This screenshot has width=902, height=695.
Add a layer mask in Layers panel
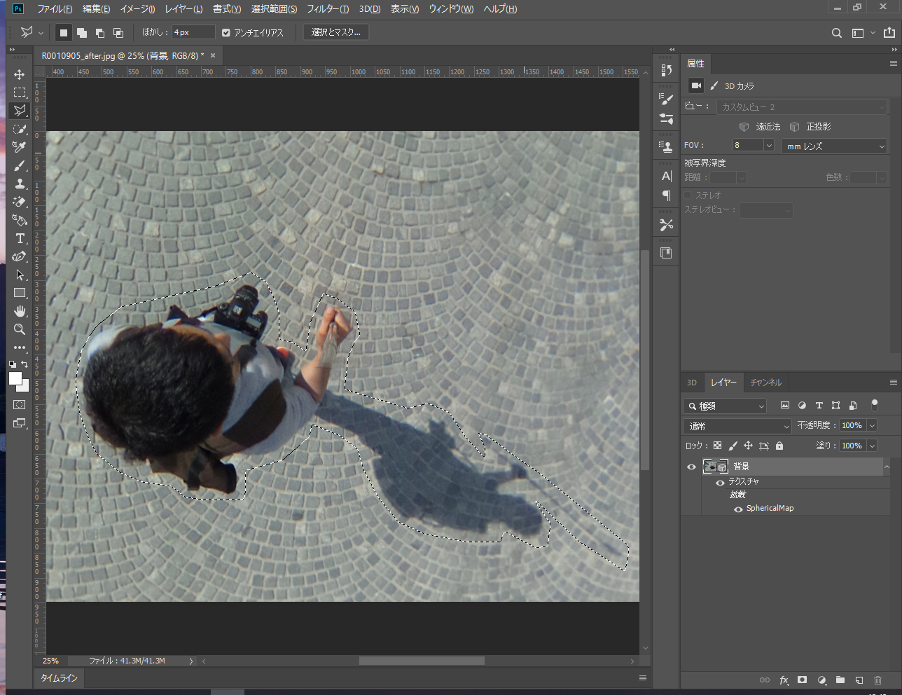803,680
